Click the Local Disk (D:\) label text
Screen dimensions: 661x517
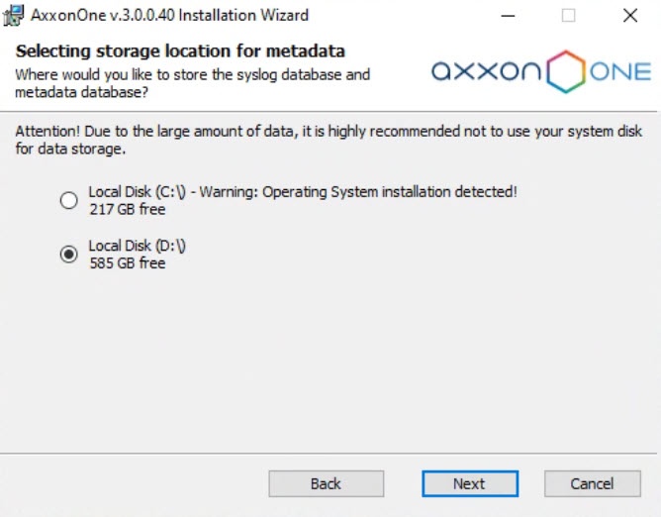137,246
